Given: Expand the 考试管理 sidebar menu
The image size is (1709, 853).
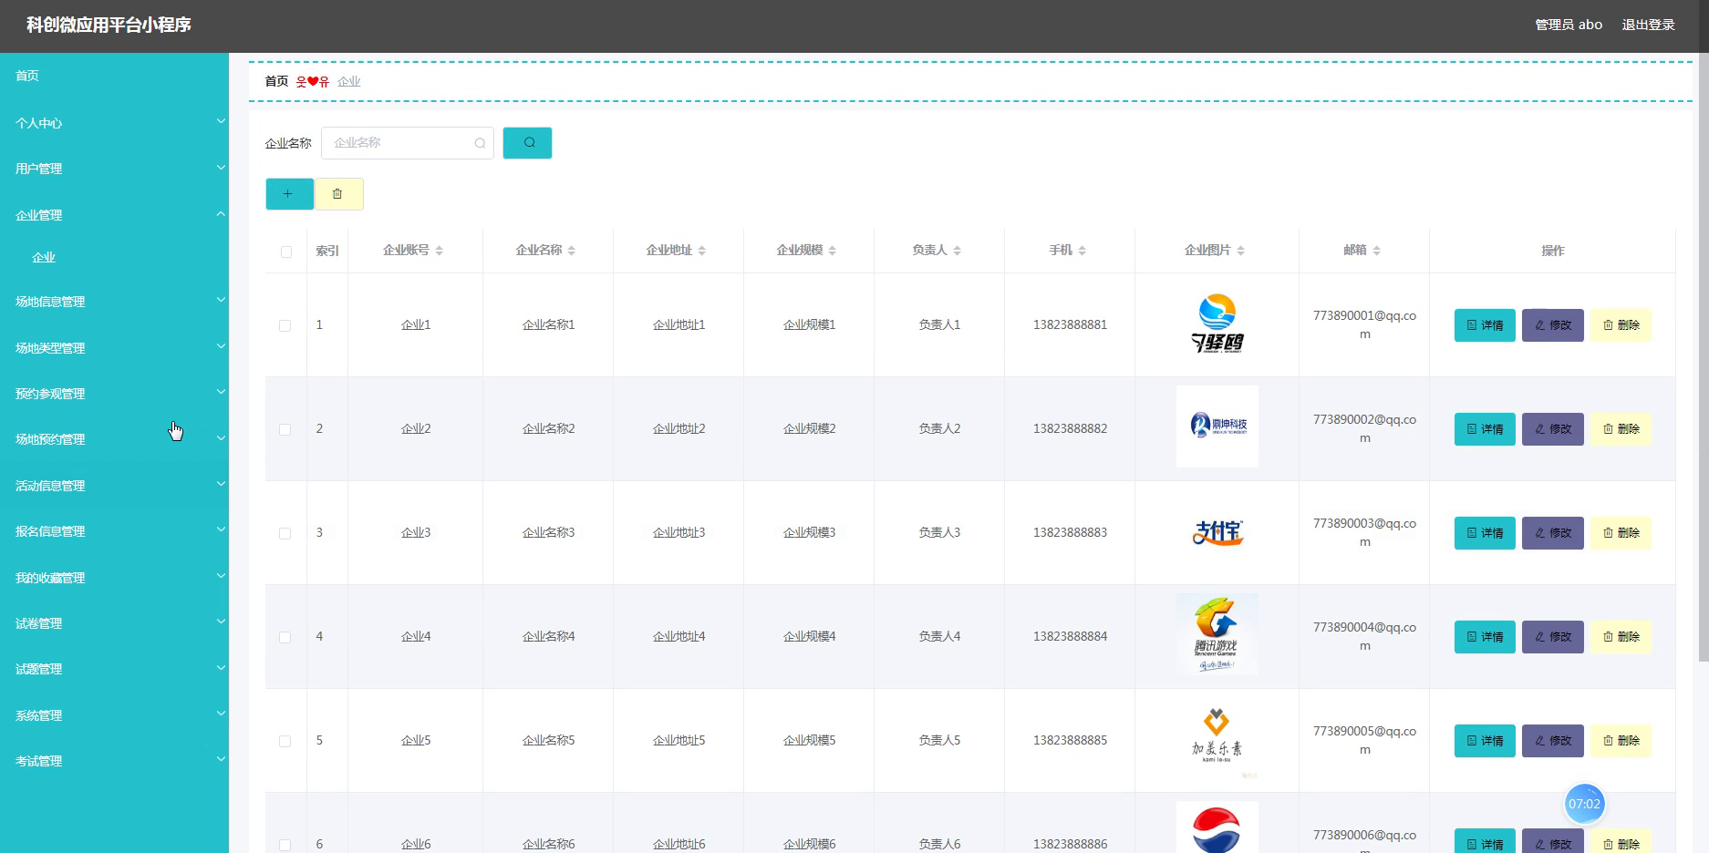Looking at the screenshot, I should [x=114, y=761].
